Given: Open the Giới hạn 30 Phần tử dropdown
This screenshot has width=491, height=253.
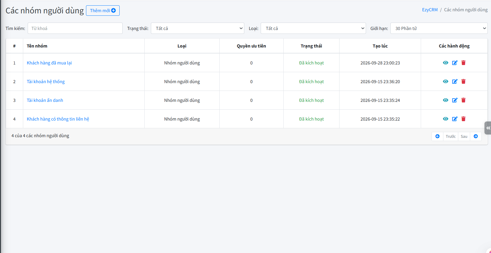Looking at the screenshot, I should pos(439,28).
